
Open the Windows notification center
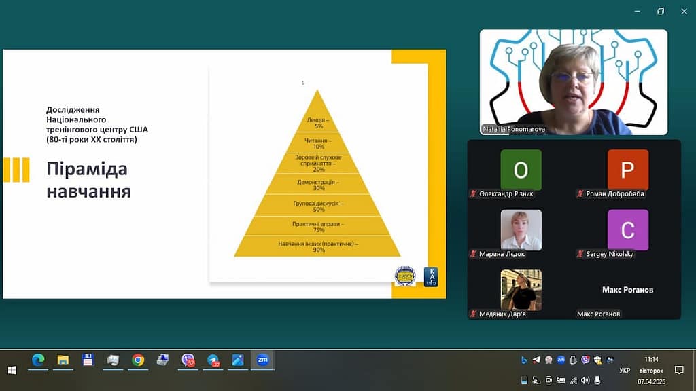pyautogui.click(x=678, y=370)
